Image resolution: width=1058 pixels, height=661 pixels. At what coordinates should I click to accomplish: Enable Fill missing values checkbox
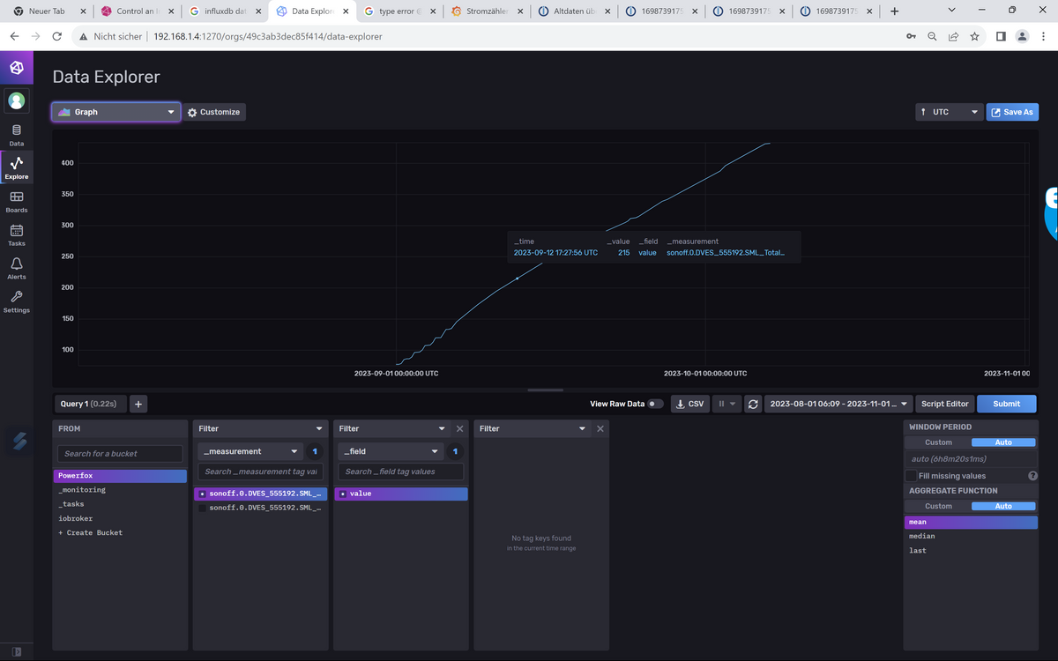pos(911,476)
